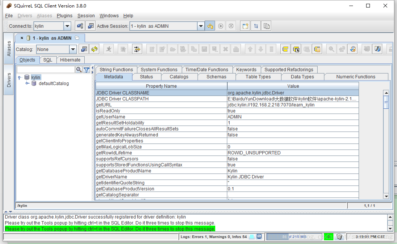Viewport: 397px width, 244px height.
Task: Click the grayed-out X close file icon
Action: coord(225,49)
